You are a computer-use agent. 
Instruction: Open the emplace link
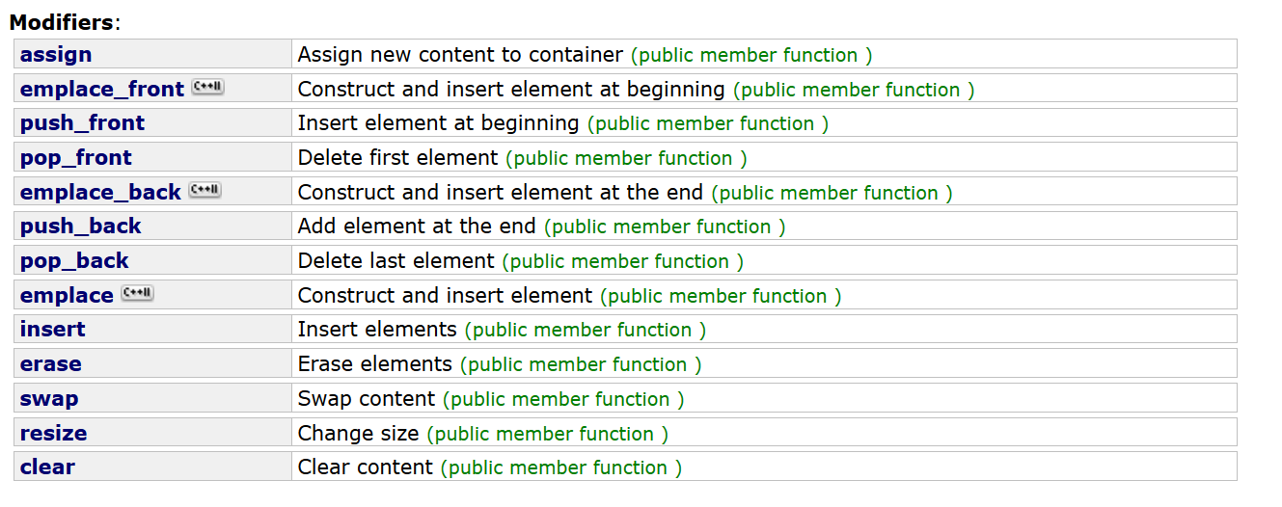click(67, 296)
